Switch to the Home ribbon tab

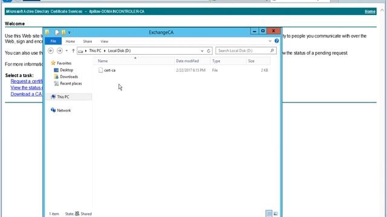[70, 42]
